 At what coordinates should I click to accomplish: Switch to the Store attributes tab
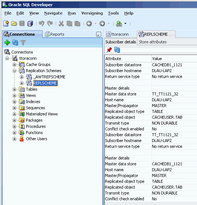pos(153,42)
